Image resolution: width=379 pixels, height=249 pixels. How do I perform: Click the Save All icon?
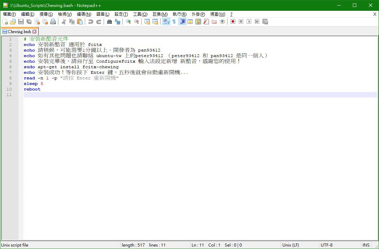coord(29,22)
